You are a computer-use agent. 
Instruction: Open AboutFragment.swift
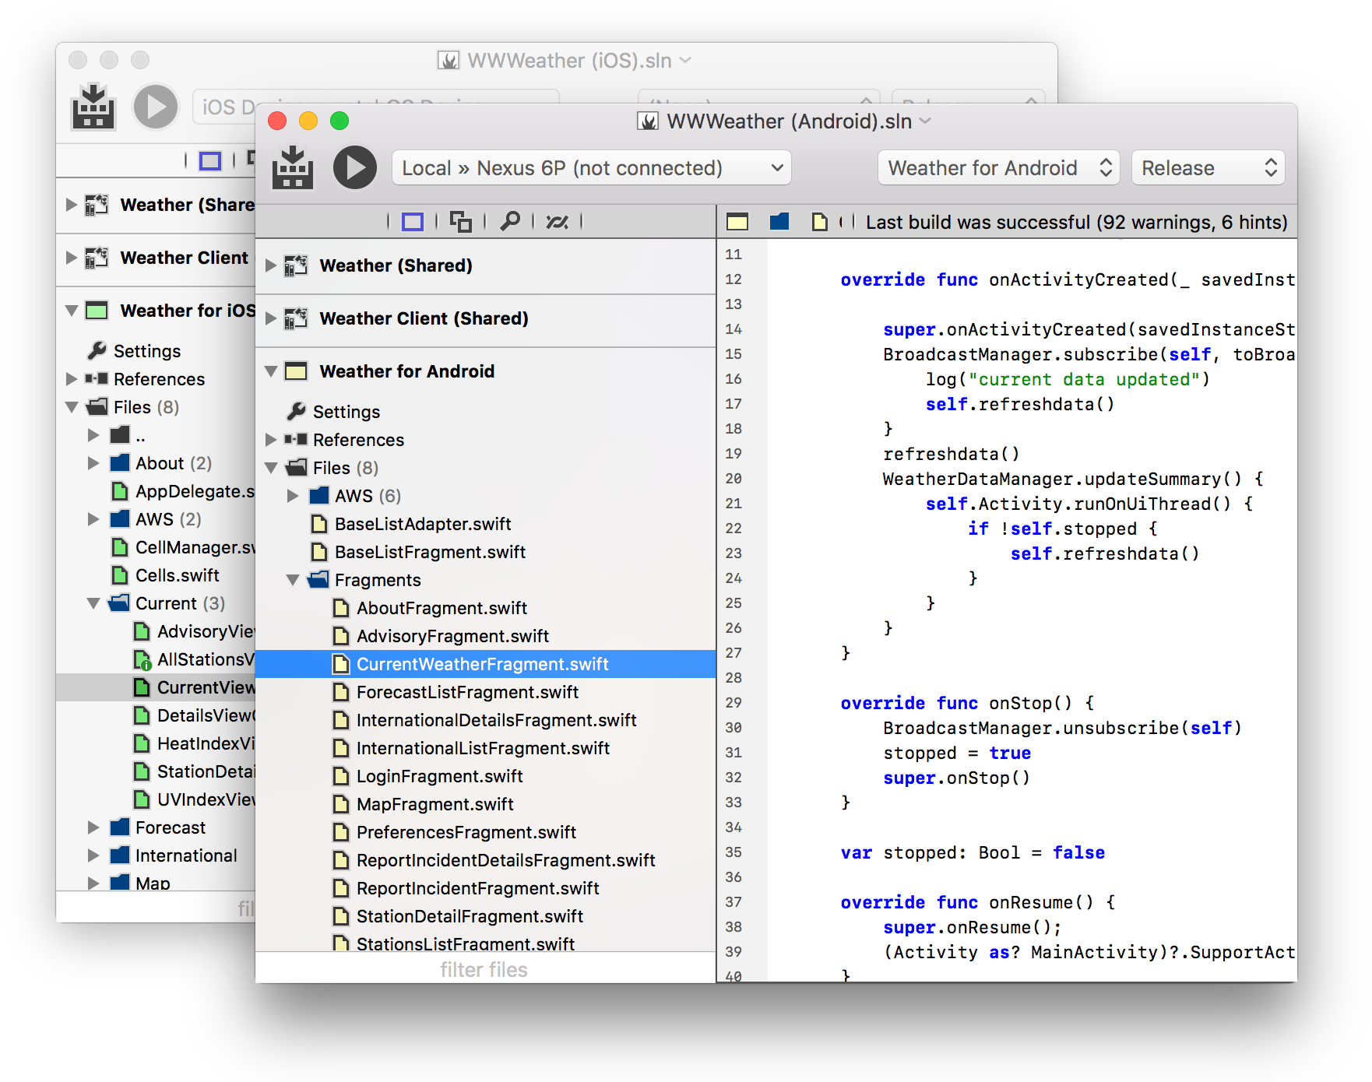(x=442, y=608)
